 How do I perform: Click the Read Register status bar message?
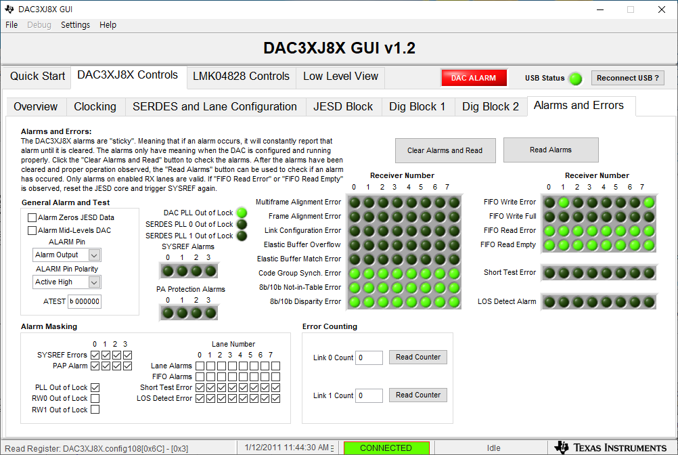click(x=97, y=448)
